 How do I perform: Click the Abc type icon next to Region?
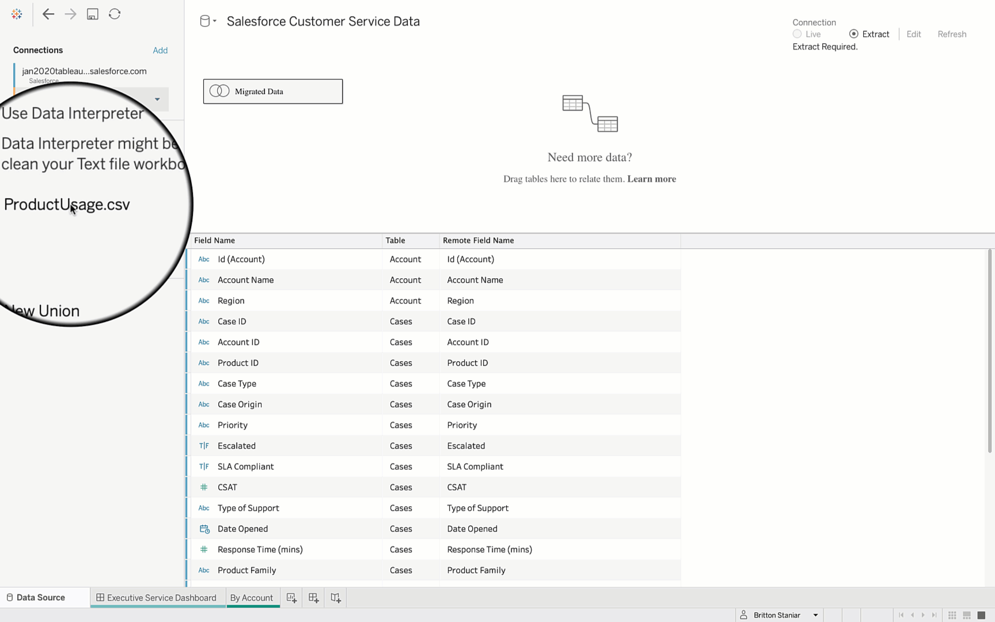(204, 301)
